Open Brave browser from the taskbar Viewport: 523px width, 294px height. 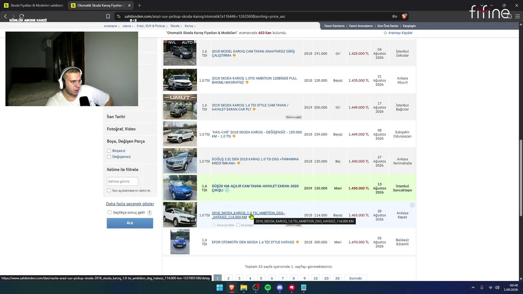[232, 287]
